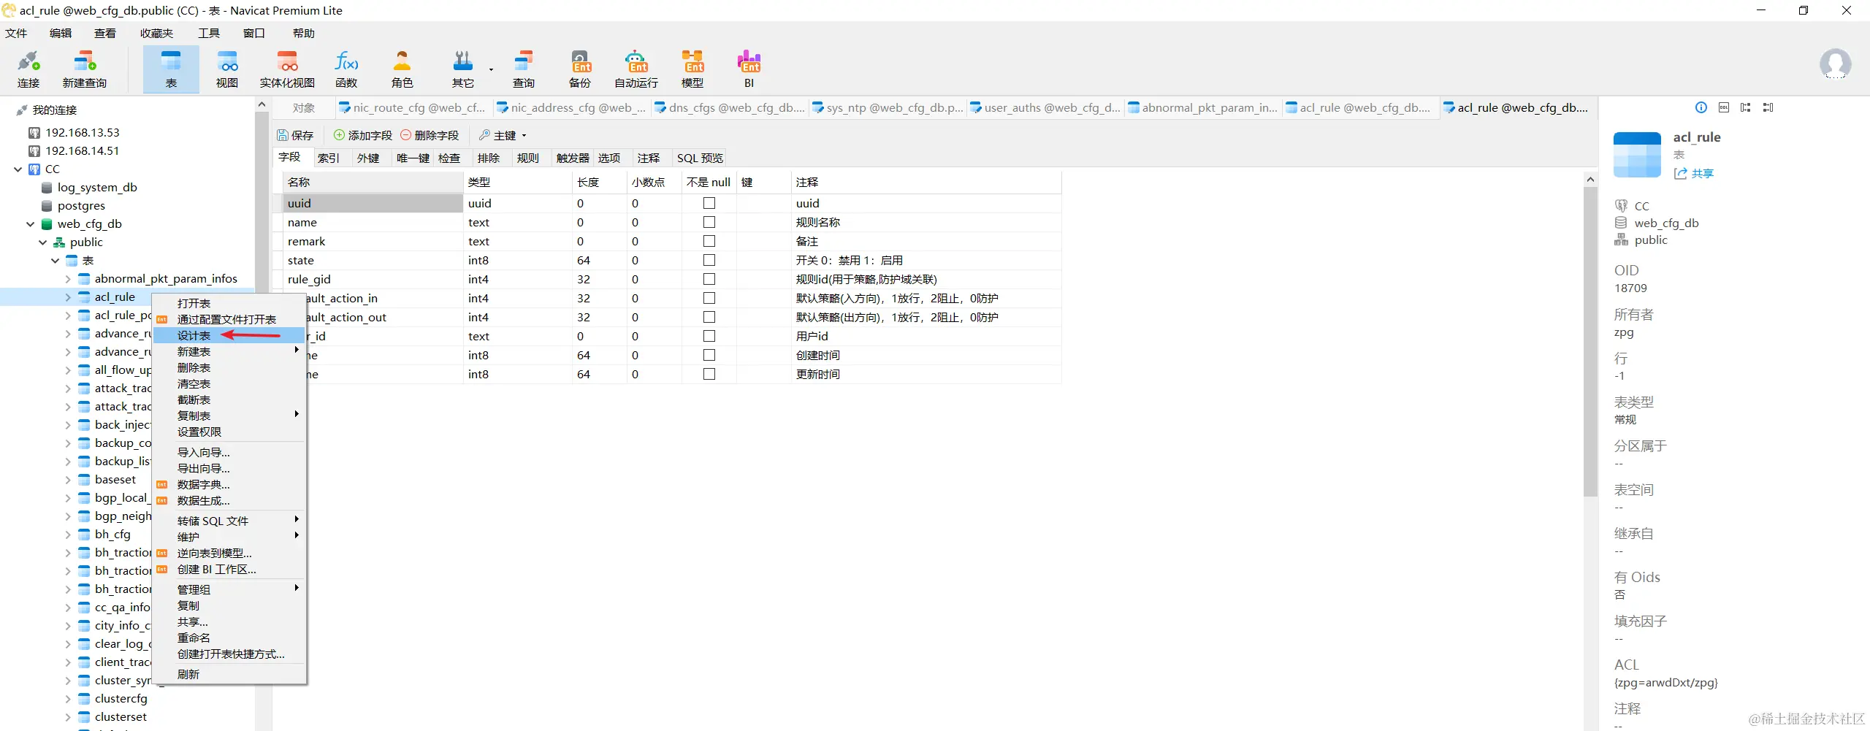1870x731 pixels.
Task: Open the 对象 objects tab
Action: coord(304,107)
